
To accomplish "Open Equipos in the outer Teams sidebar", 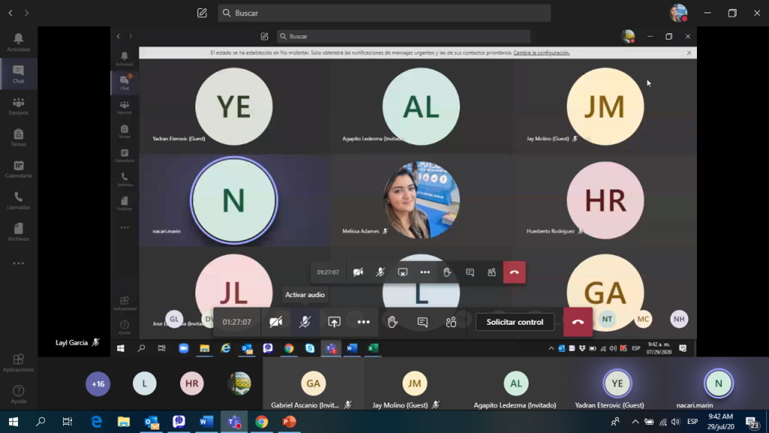I will [19, 105].
